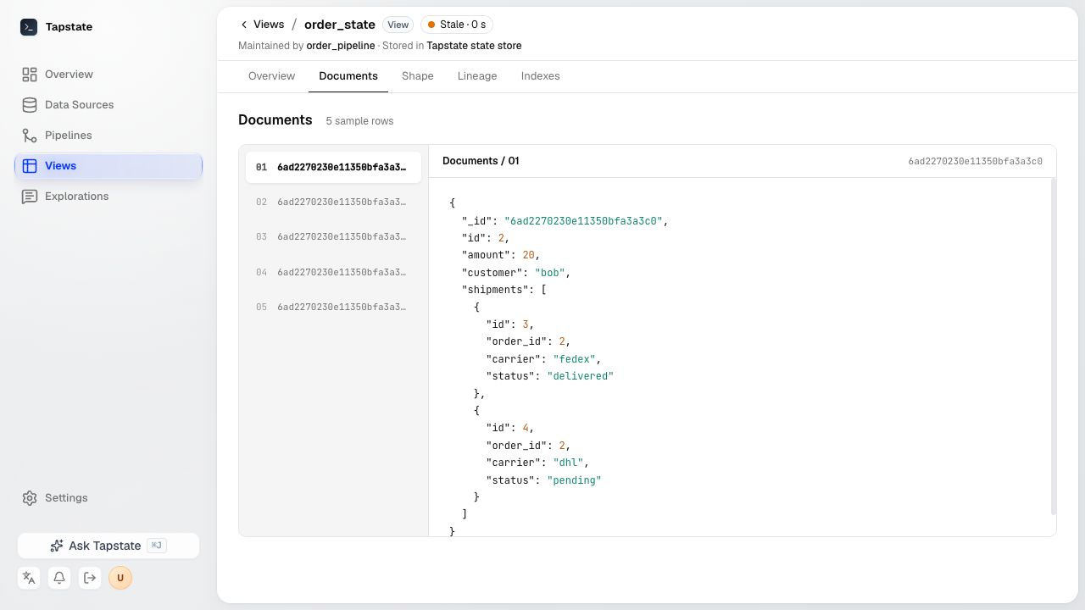The width and height of the screenshot is (1085, 610).
Task: Click the "5 sample rows" label
Action: click(359, 121)
